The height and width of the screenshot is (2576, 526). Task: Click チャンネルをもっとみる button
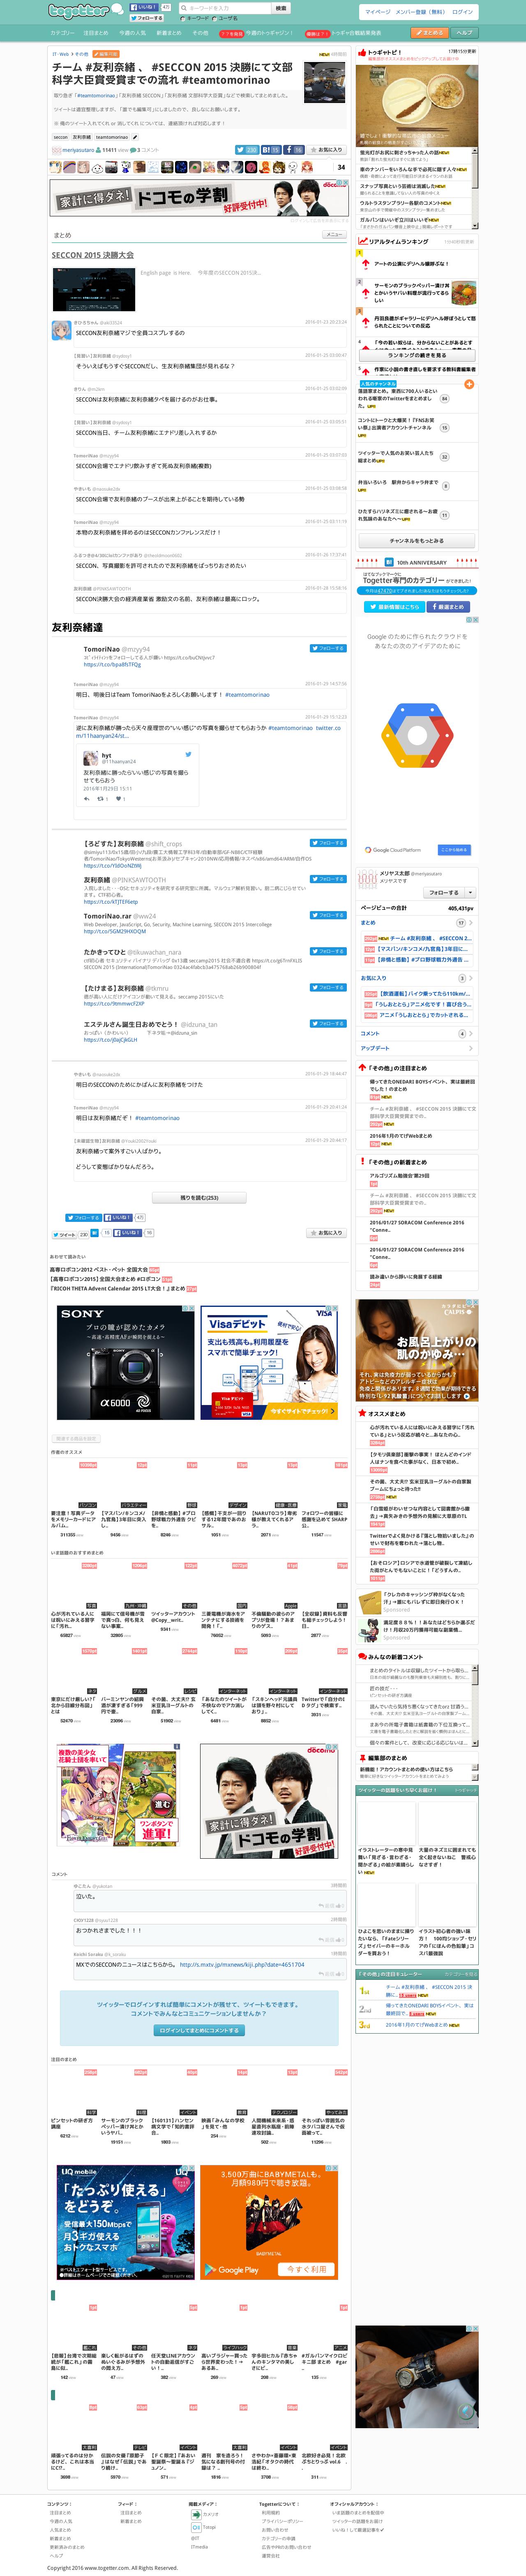click(417, 541)
